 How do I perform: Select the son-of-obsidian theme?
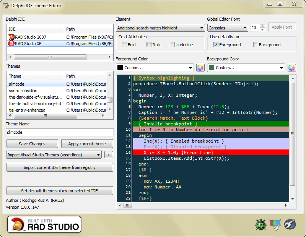tap(57, 91)
